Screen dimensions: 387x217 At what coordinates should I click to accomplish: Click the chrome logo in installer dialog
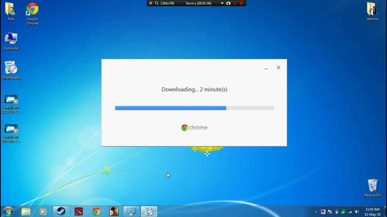coord(194,127)
